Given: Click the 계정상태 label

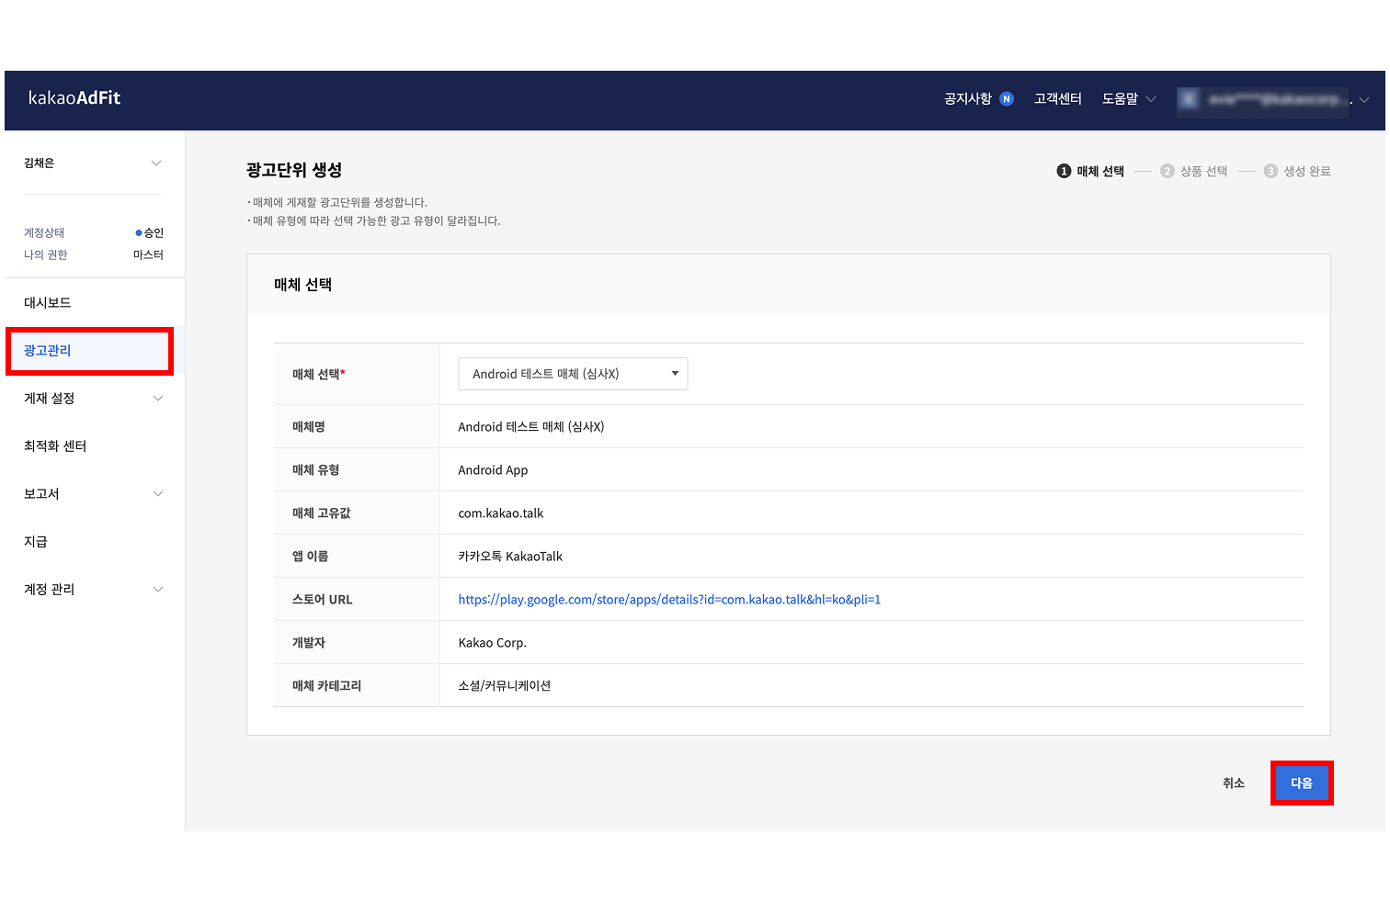Looking at the screenshot, I should [x=44, y=232].
